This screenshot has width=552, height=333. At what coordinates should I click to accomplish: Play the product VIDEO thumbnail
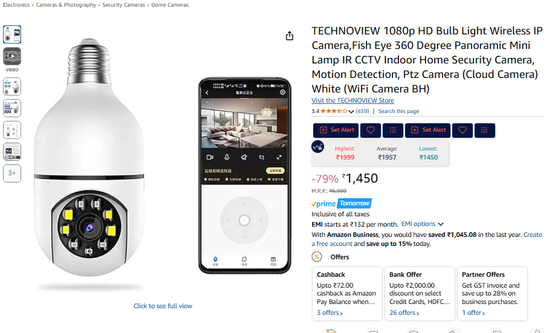coord(12,56)
